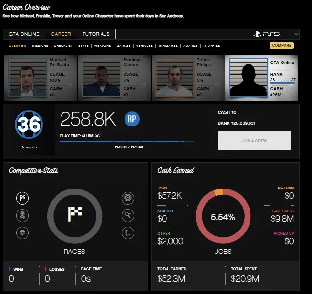Select the Golf flag icon
312x294 pixels.
pos(127,232)
